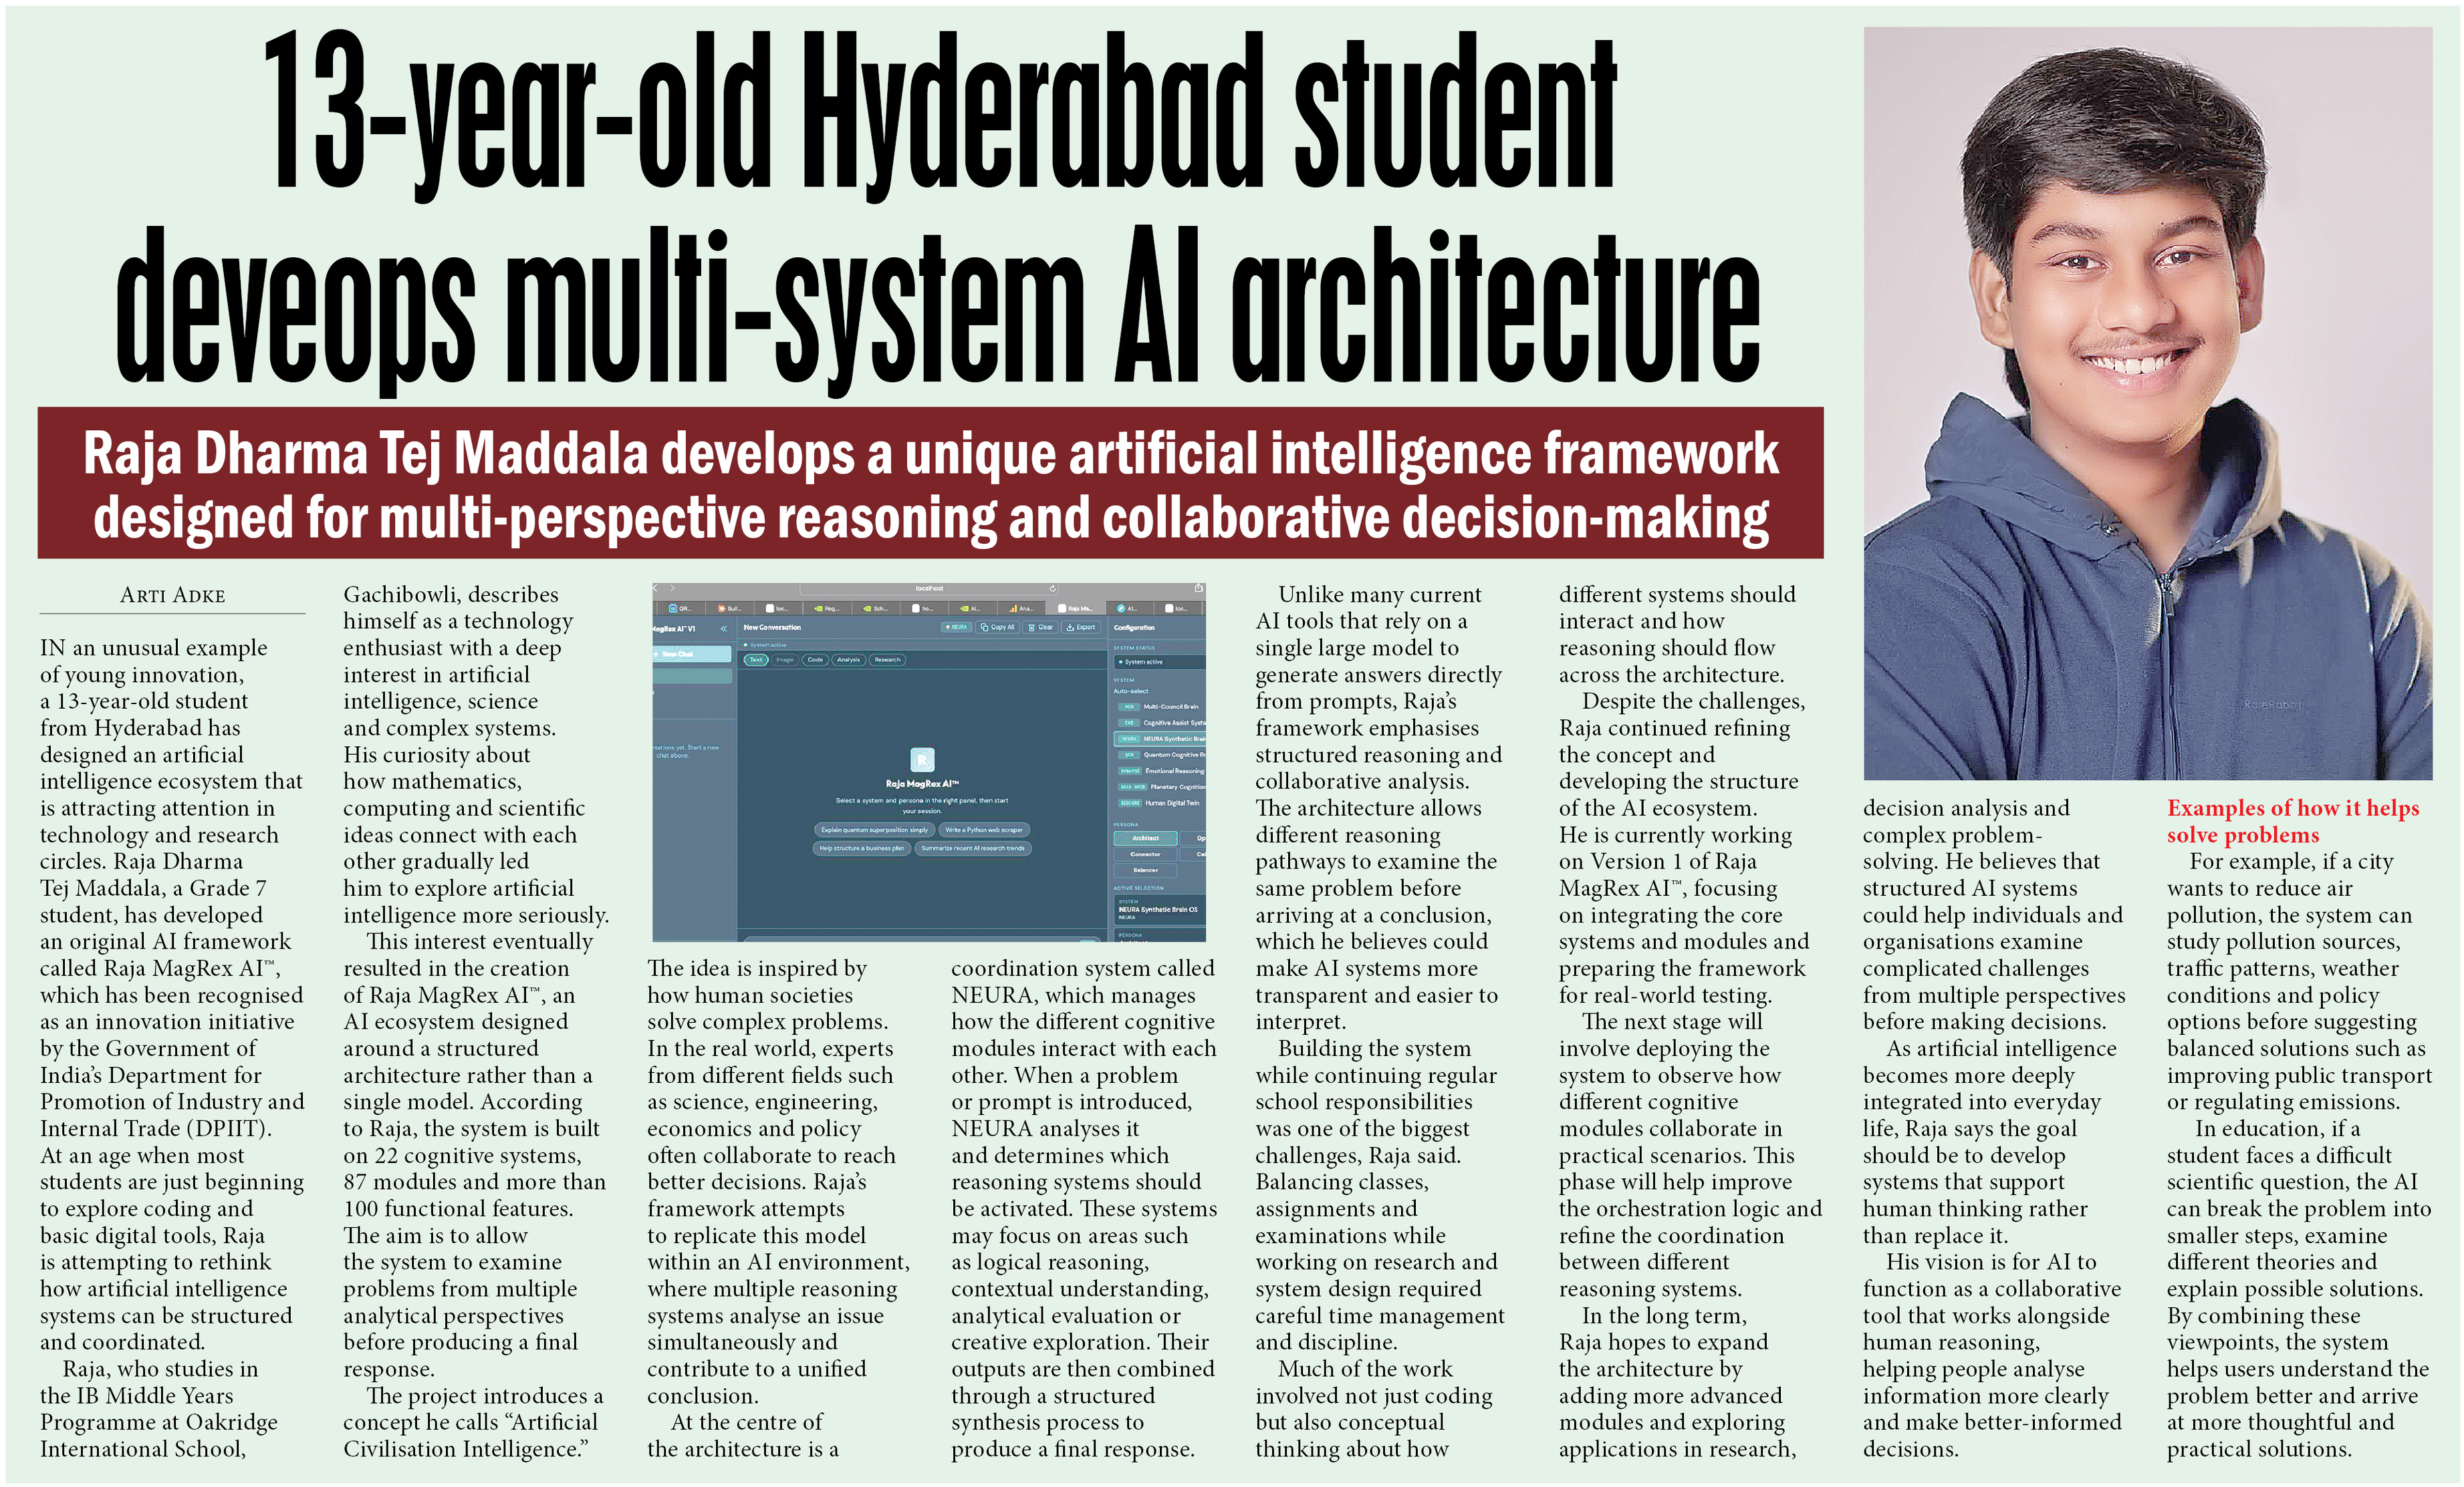Click the Clear trash button
This screenshot has width=2464, height=1487.
click(1041, 627)
